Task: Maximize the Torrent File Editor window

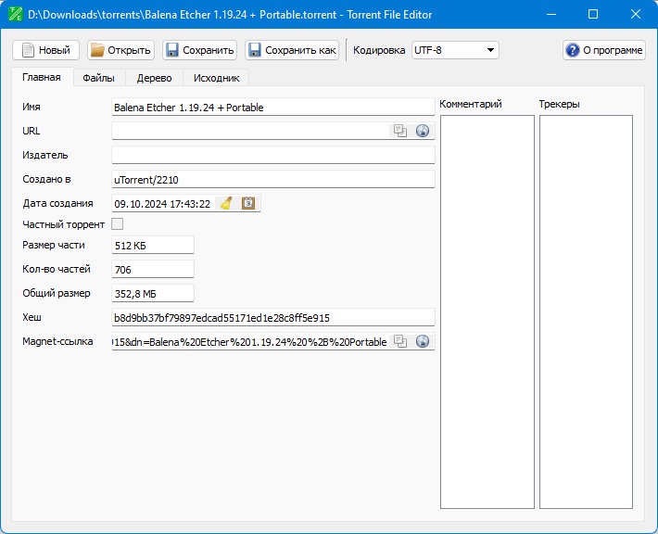Action: 593,14
